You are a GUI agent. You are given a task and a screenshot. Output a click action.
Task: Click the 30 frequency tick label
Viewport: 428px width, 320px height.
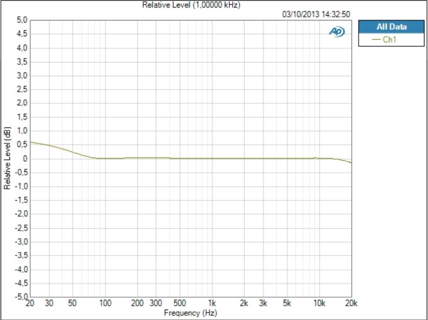pyautogui.click(x=49, y=303)
